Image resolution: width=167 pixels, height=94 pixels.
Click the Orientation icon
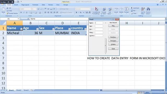point(55,9)
